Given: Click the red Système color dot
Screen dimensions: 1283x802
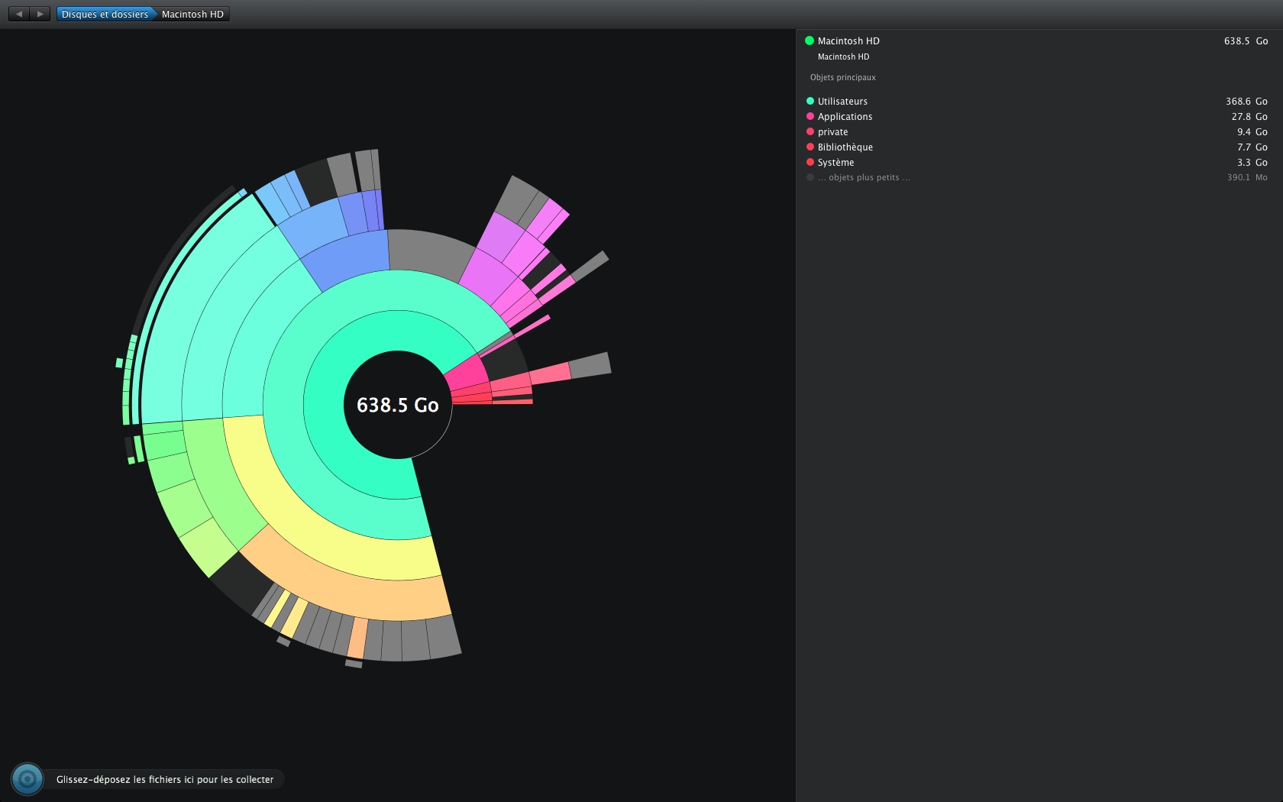Looking at the screenshot, I should coord(810,162).
